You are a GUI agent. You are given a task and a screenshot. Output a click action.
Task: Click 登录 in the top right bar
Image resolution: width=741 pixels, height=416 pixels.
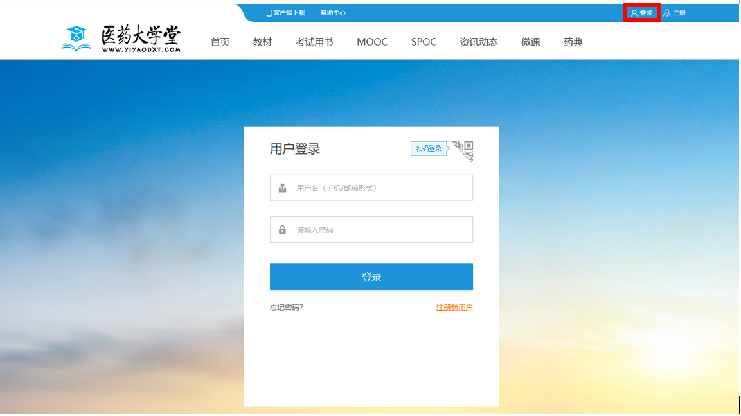(642, 13)
